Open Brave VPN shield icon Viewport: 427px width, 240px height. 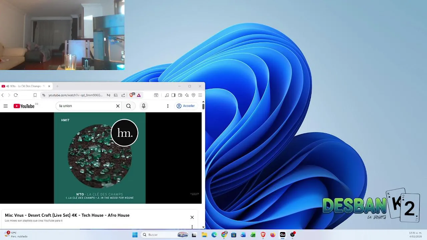[x=193, y=95]
